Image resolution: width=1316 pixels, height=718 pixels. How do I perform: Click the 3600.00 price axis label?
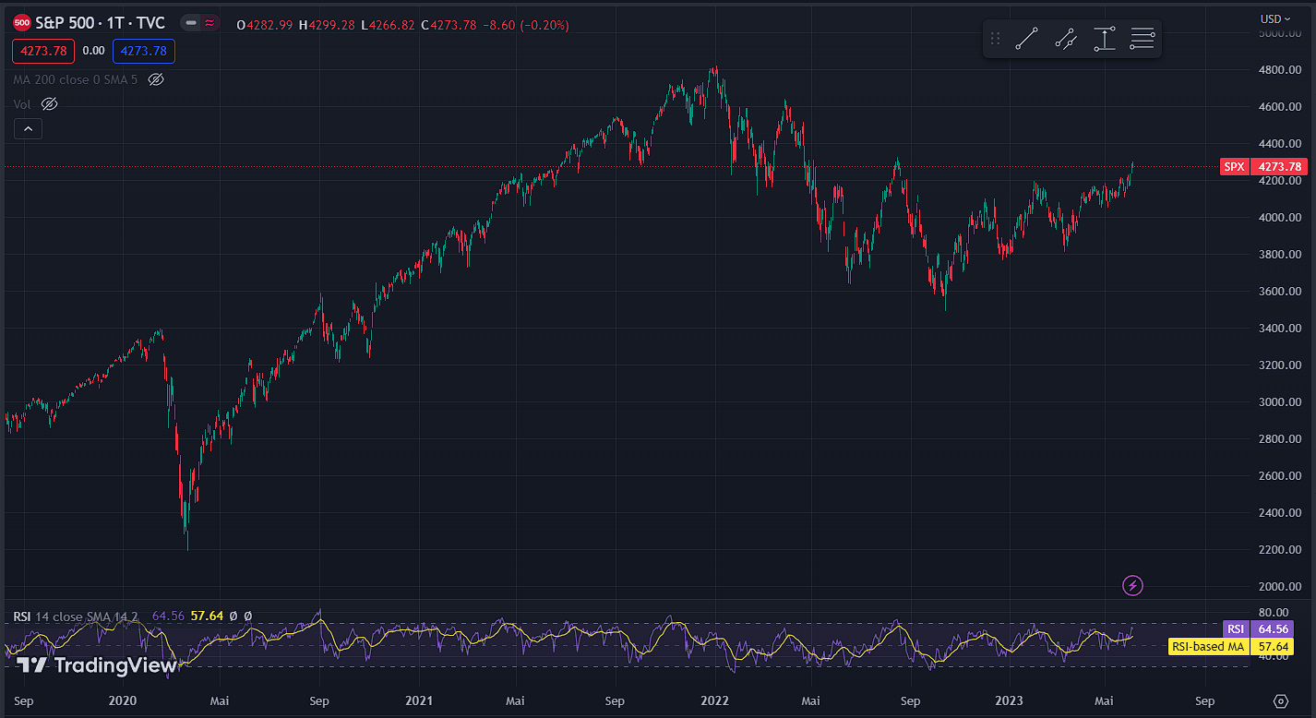[x=1280, y=292]
